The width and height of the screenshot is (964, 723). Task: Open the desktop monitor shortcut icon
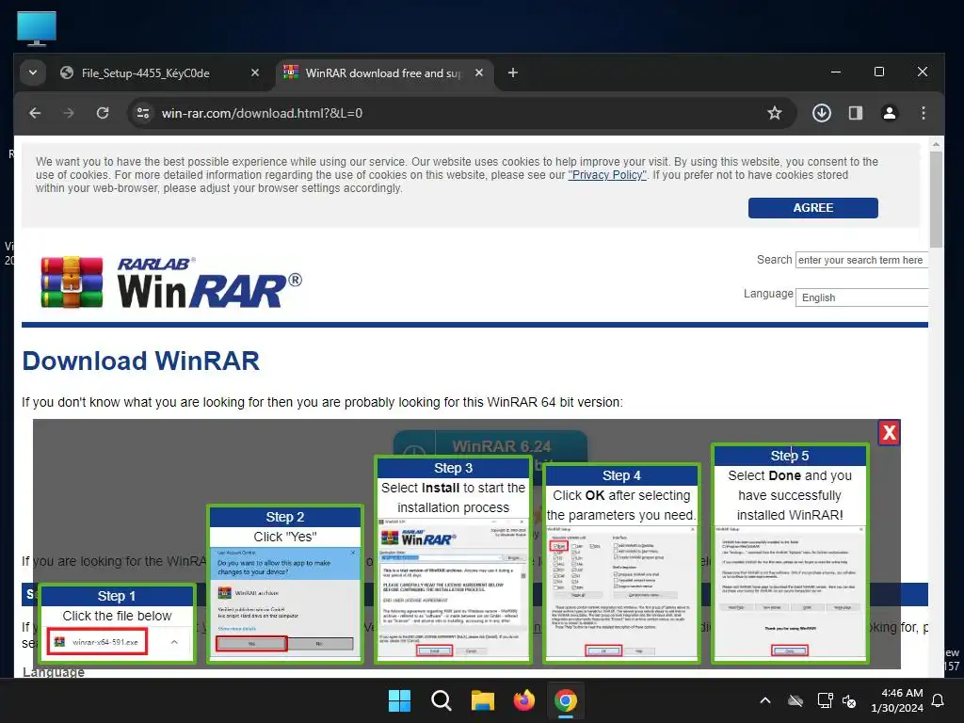[37, 28]
